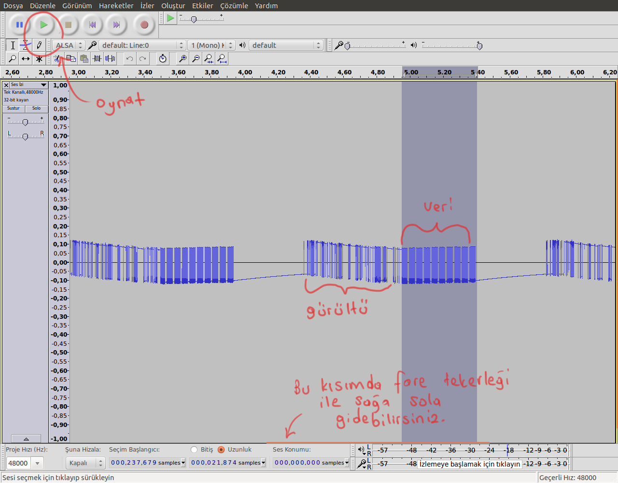Open the Oluştur menu
Screen dimensions: 618x483
(x=173, y=6)
